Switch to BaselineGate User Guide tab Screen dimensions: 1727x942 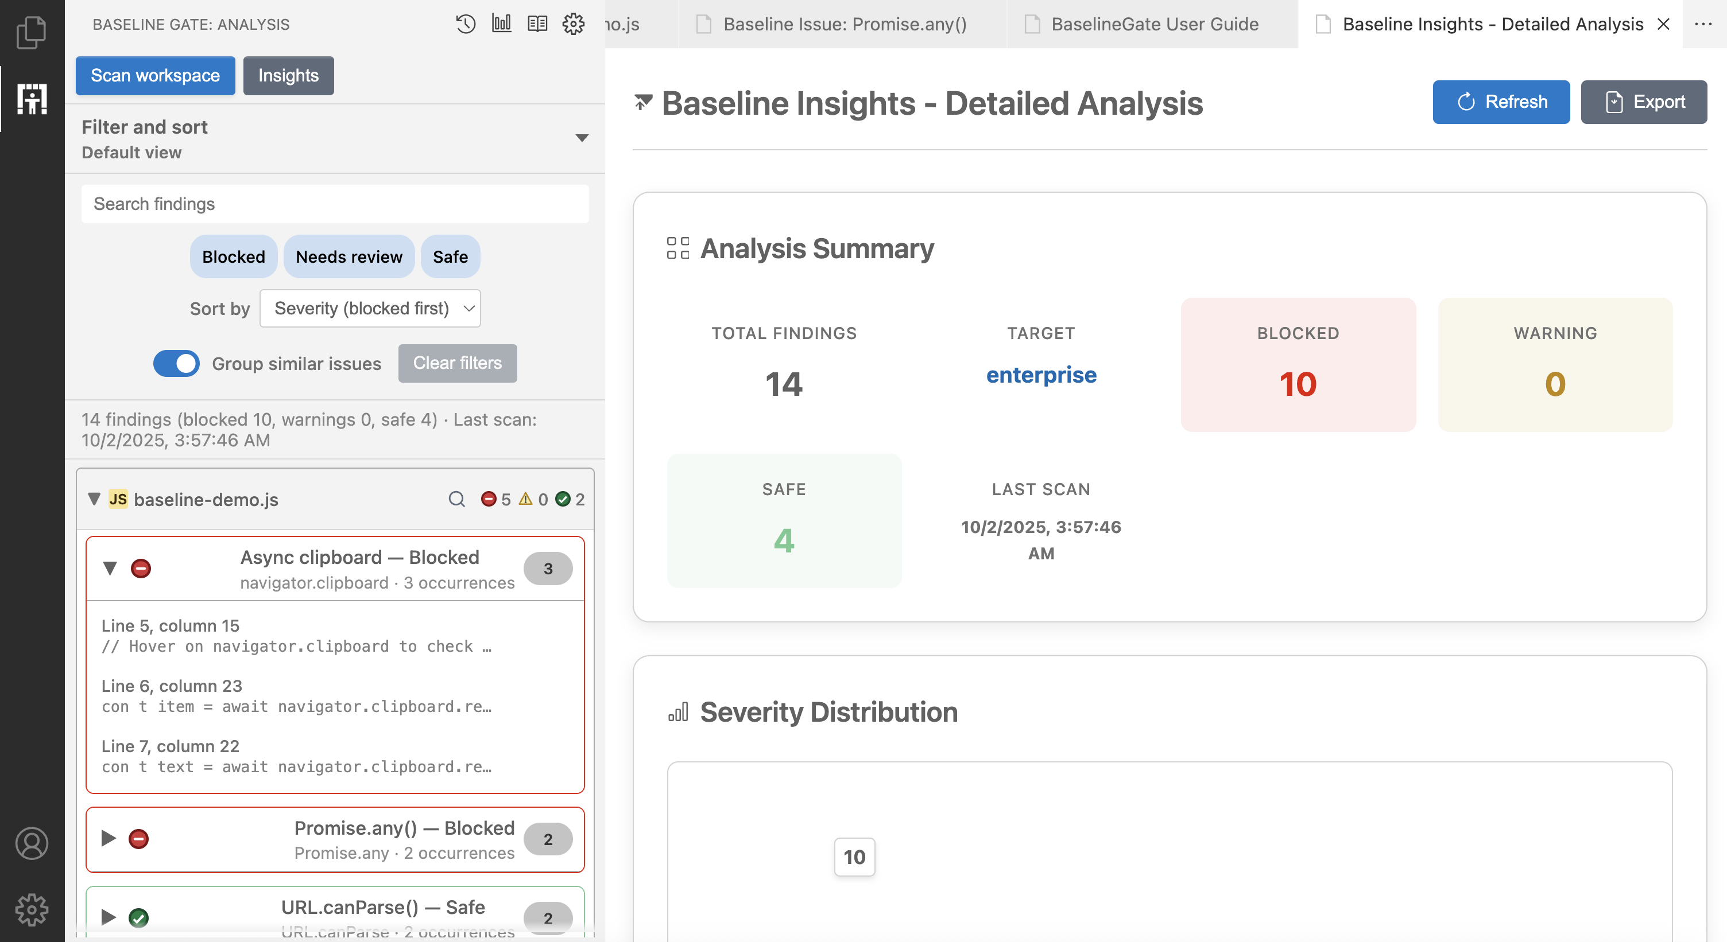1154,24
